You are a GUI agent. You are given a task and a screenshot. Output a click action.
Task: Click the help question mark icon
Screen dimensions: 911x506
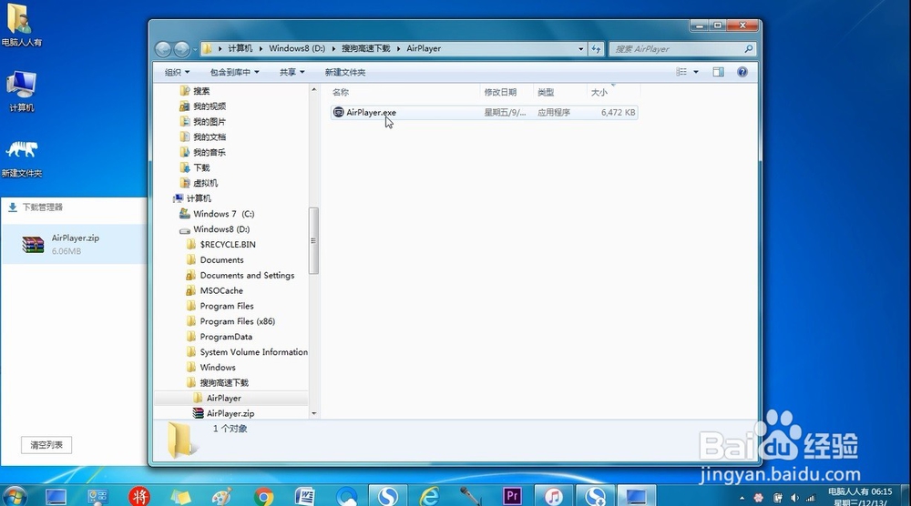[742, 72]
